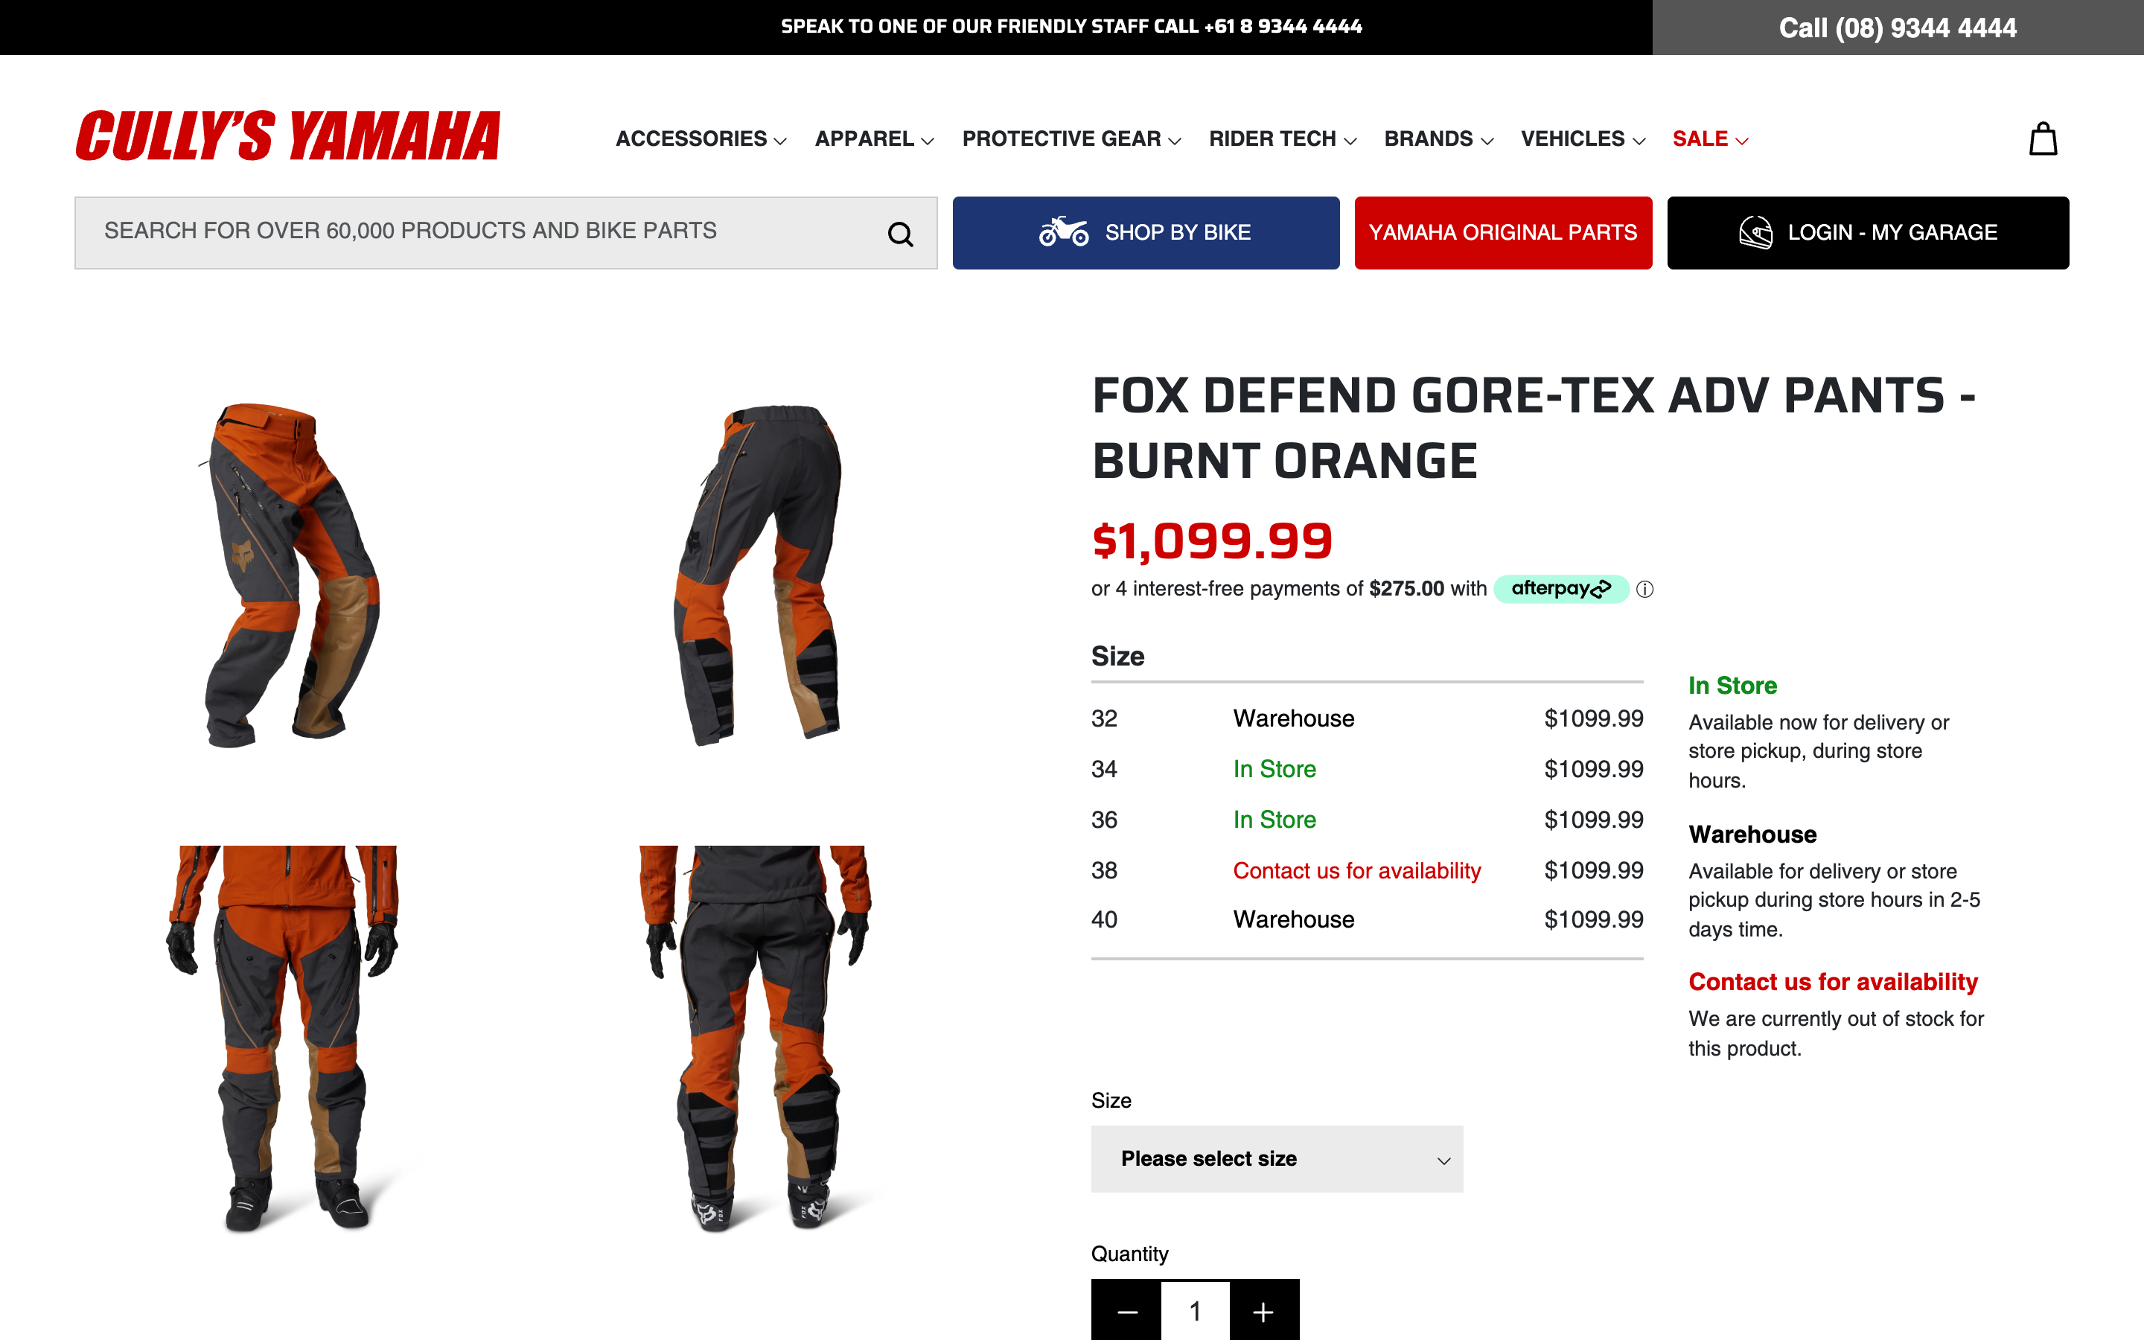This screenshot has height=1340, width=2144.
Task: Focus the product search field
Action: click(x=479, y=232)
